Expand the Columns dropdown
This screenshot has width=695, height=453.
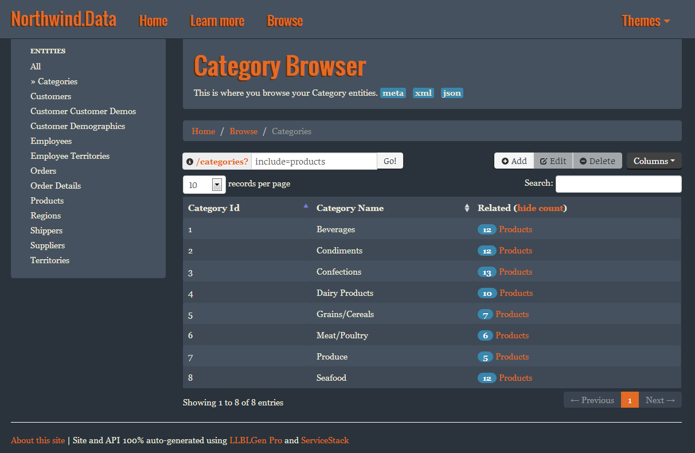(654, 161)
